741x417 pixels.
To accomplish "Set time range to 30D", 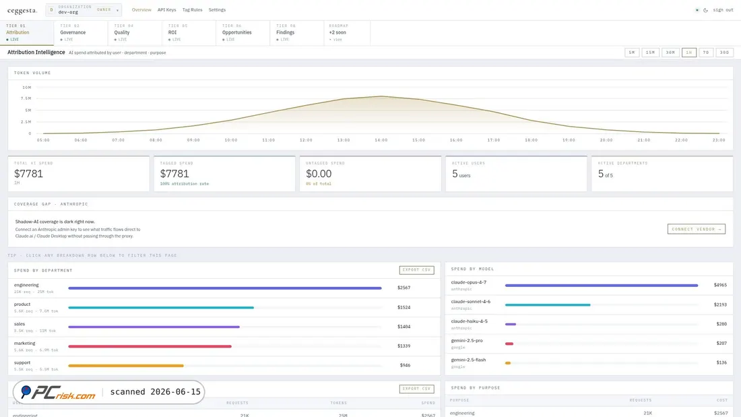I will [724, 53].
